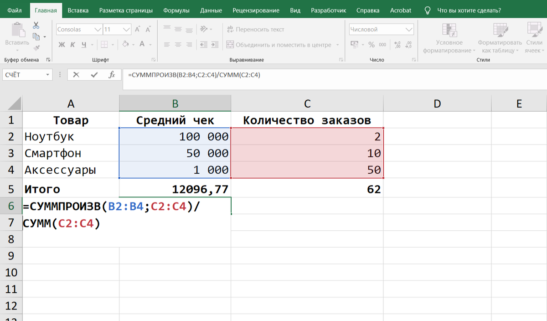Open fill color dropdown arrow

(x=133, y=45)
